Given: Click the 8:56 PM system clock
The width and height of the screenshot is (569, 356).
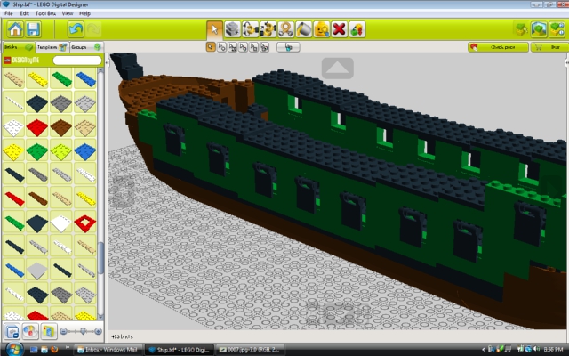Looking at the screenshot, I should tap(552, 349).
